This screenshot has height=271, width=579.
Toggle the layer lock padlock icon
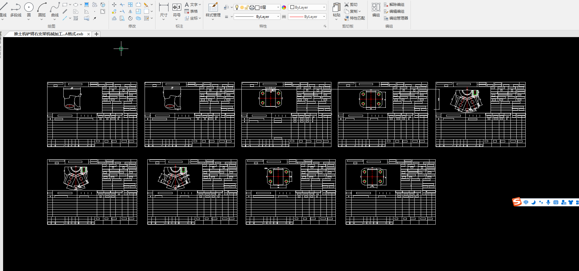247,7
